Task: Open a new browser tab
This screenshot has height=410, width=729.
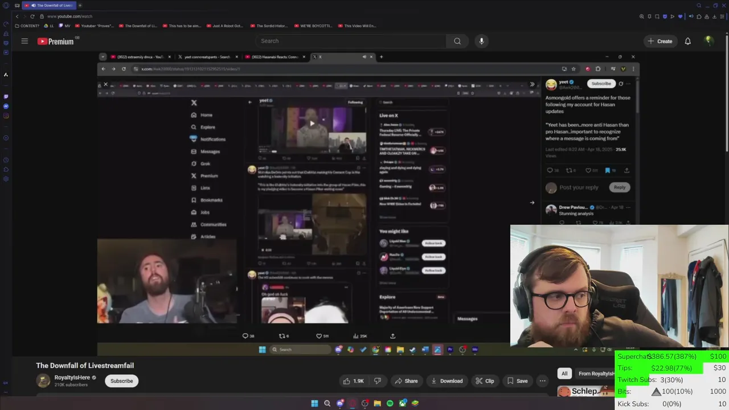Action: point(80,5)
